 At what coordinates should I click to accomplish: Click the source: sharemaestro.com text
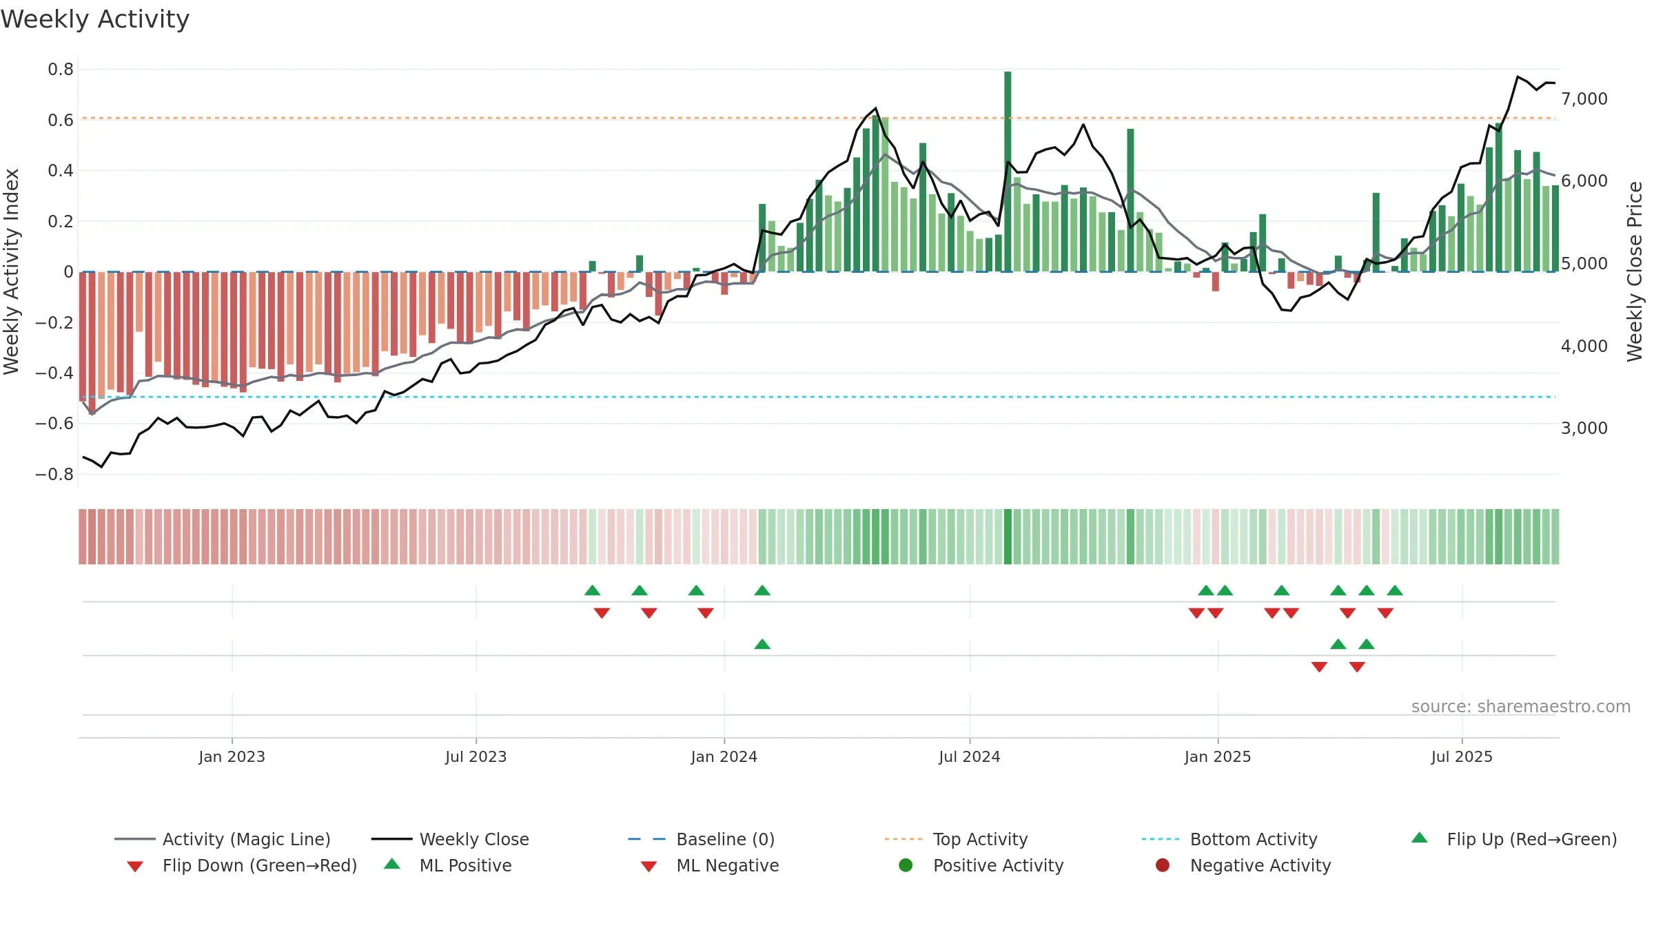(x=1521, y=706)
